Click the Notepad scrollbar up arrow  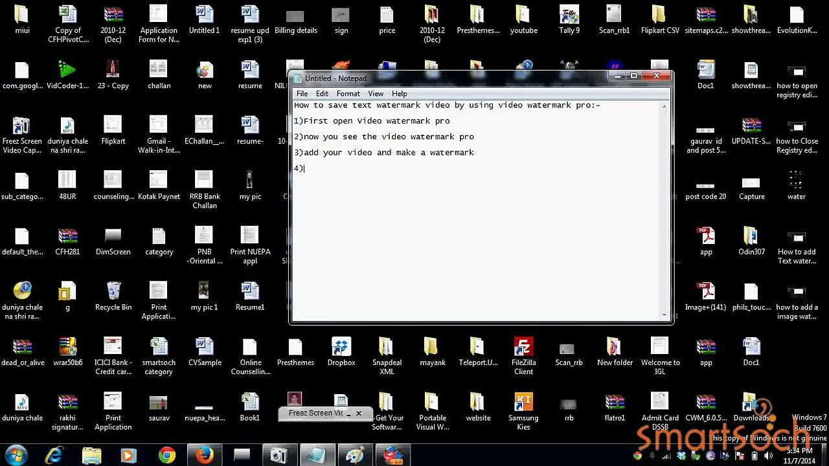664,106
